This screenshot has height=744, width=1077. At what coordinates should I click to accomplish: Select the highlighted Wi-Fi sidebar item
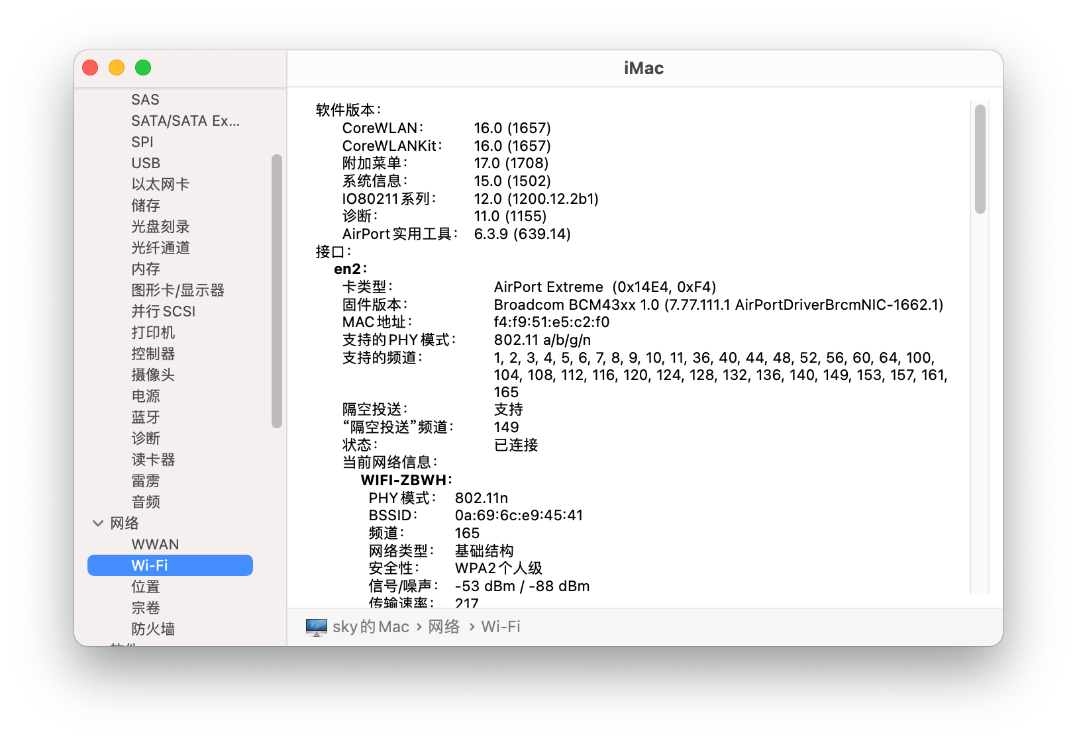170,565
